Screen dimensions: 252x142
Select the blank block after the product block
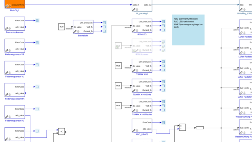pos(200,128)
